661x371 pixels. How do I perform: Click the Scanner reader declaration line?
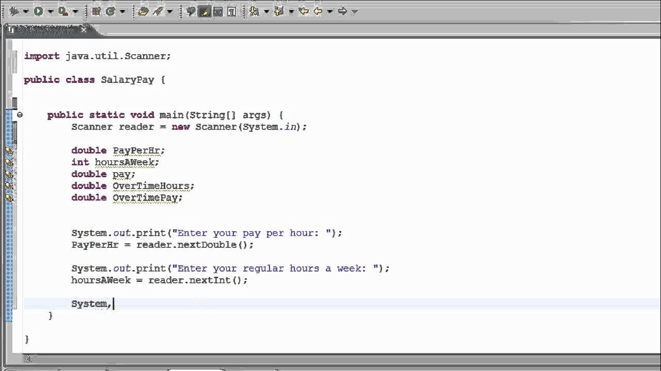tap(189, 127)
